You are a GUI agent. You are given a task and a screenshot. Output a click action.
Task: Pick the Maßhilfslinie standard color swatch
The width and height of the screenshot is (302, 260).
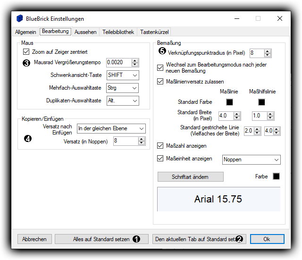tap(261, 102)
